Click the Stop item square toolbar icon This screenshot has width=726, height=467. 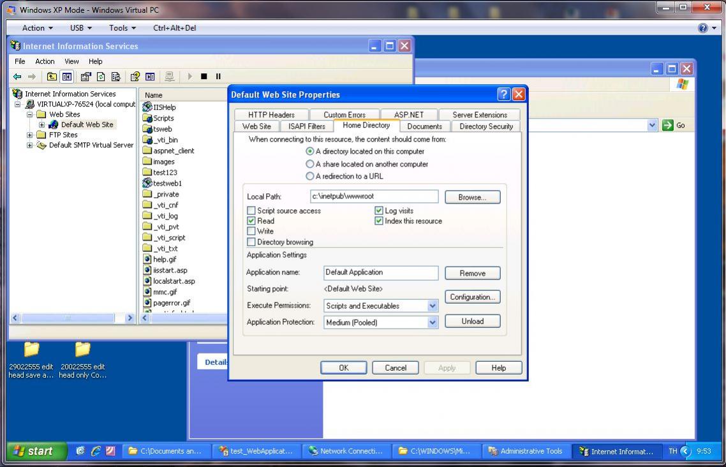coord(204,77)
